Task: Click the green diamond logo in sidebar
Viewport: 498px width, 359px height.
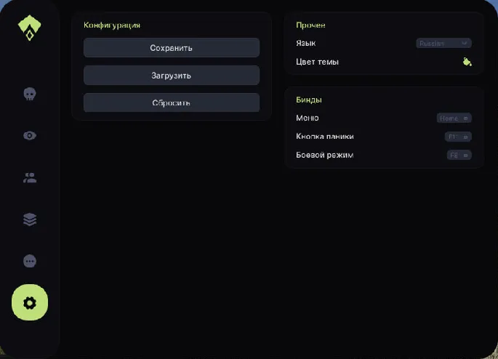Action: (x=30, y=28)
